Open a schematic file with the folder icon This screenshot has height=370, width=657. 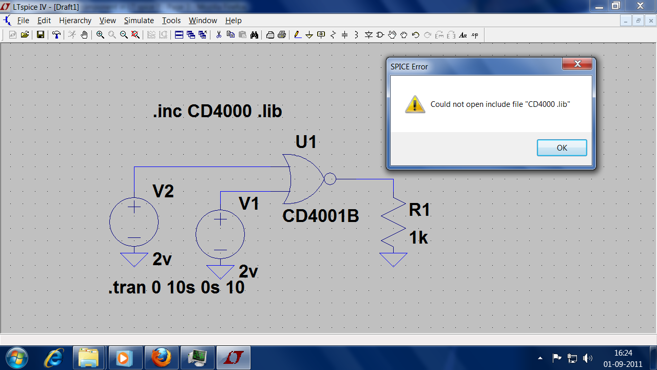(x=24, y=35)
